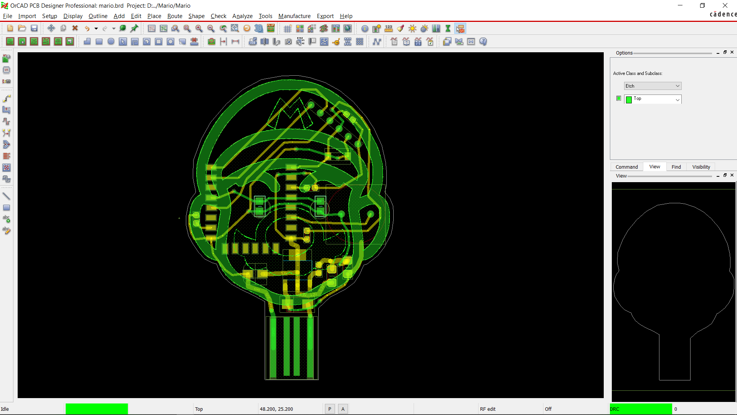
Task: Activate the Move tool in the toolbar
Action: [51, 28]
